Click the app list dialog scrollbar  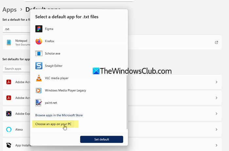pos(127,102)
